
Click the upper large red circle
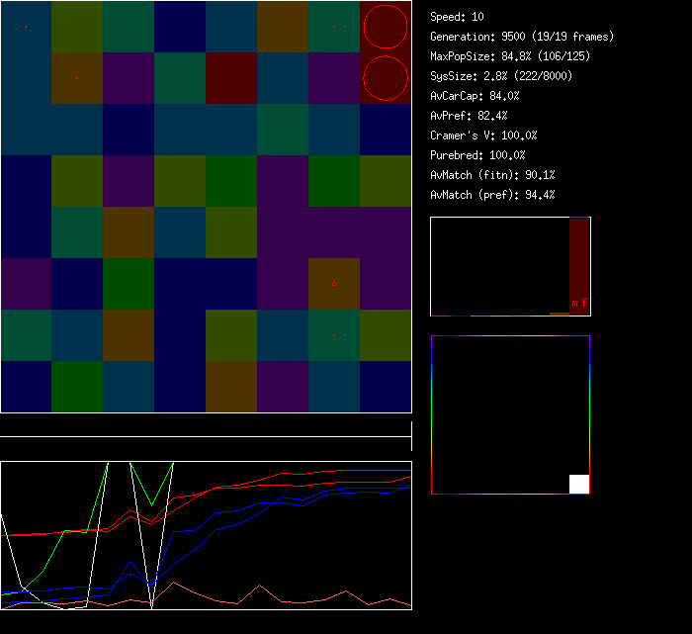pyautogui.click(x=386, y=27)
